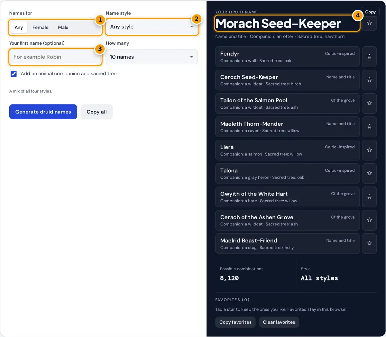Click the label text beside the companion checkbox

(x=69, y=74)
